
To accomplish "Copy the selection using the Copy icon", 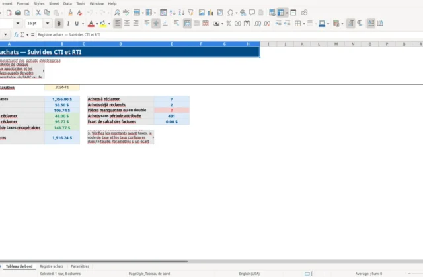I will [x=47, y=13].
